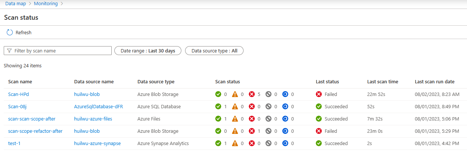467x151 pixels.
Task: Open the scan-scope-refactor-after scan link
Action: [x=35, y=131]
